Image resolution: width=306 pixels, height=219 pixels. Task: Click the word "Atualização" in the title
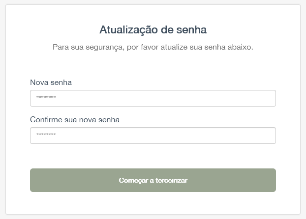pos(128,30)
